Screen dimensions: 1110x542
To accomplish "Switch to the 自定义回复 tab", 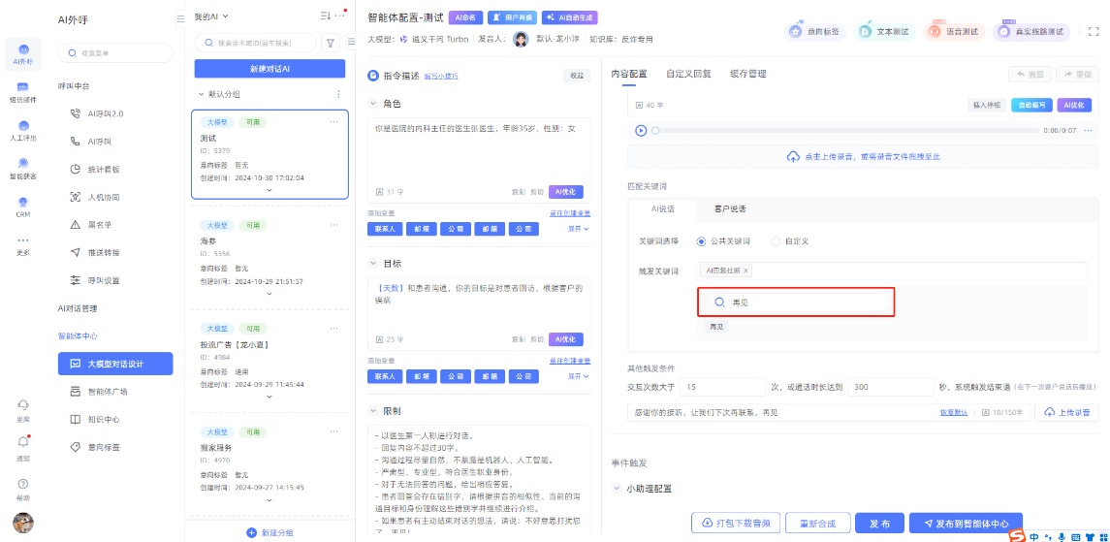I will tap(688, 74).
